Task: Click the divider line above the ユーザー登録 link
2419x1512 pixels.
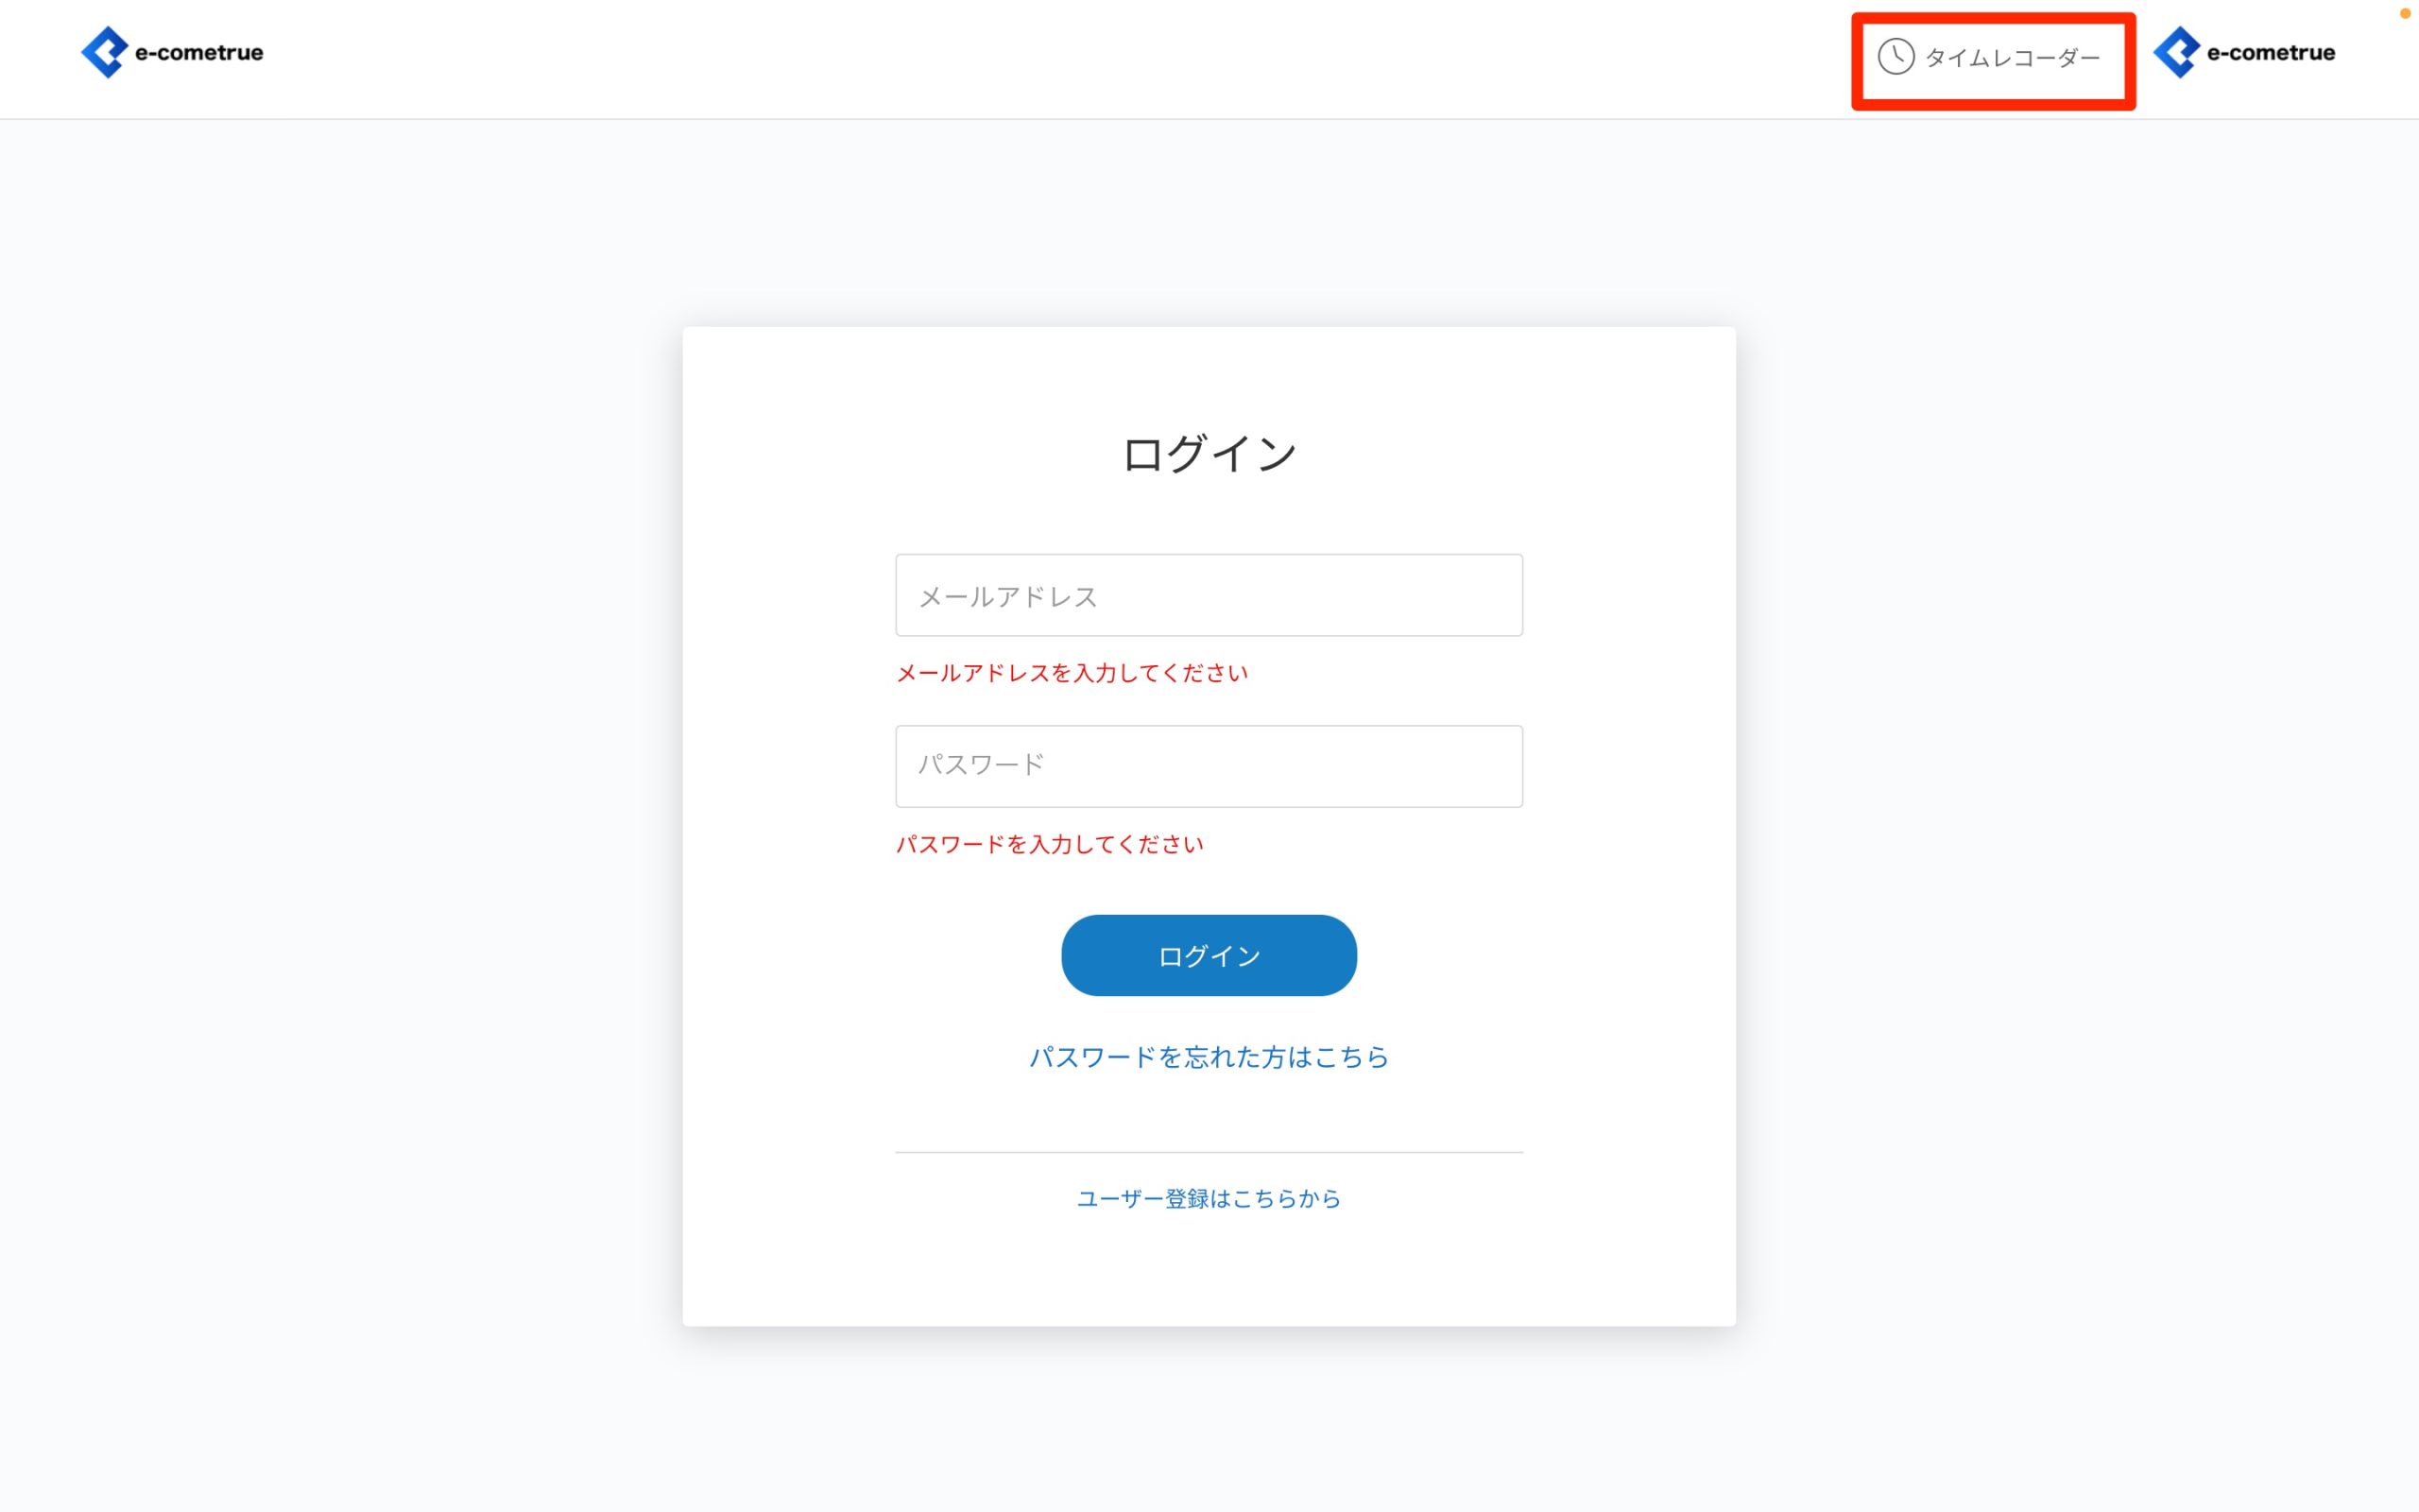Action: tap(1209, 1152)
